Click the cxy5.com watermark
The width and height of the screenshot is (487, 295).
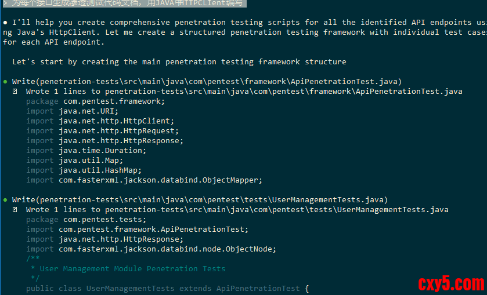tap(450, 284)
